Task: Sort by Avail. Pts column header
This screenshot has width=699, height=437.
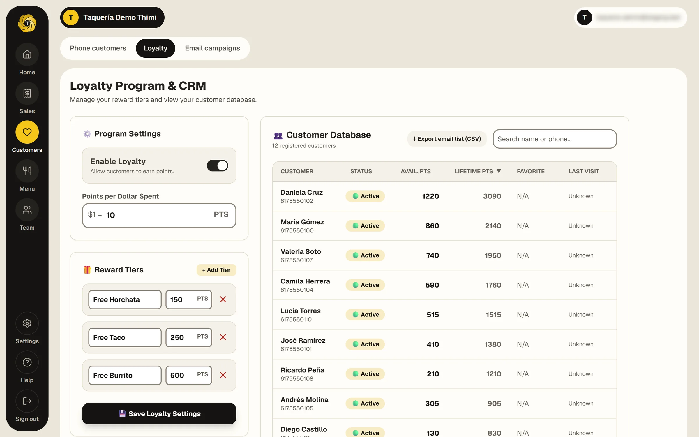Action: pyautogui.click(x=416, y=171)
